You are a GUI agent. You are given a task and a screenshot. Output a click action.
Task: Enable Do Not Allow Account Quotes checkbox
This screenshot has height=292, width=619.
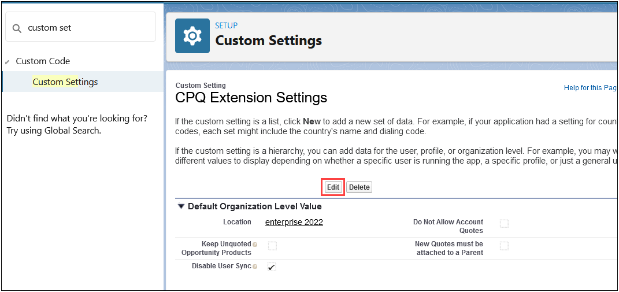(504, 224)
